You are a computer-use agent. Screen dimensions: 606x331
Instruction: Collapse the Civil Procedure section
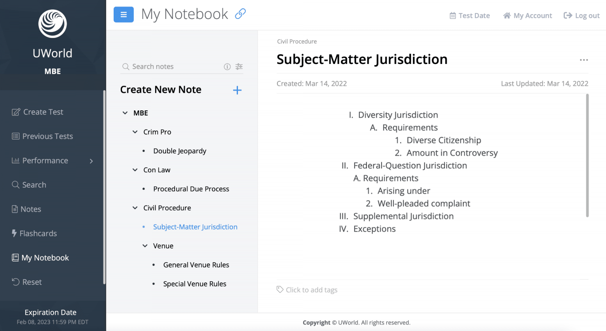click(x=135, y=208)
